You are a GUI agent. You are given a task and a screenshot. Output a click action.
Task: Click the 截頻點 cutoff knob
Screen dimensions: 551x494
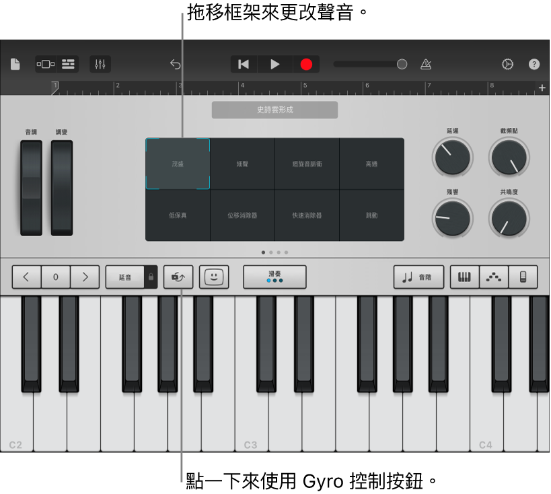509,157
